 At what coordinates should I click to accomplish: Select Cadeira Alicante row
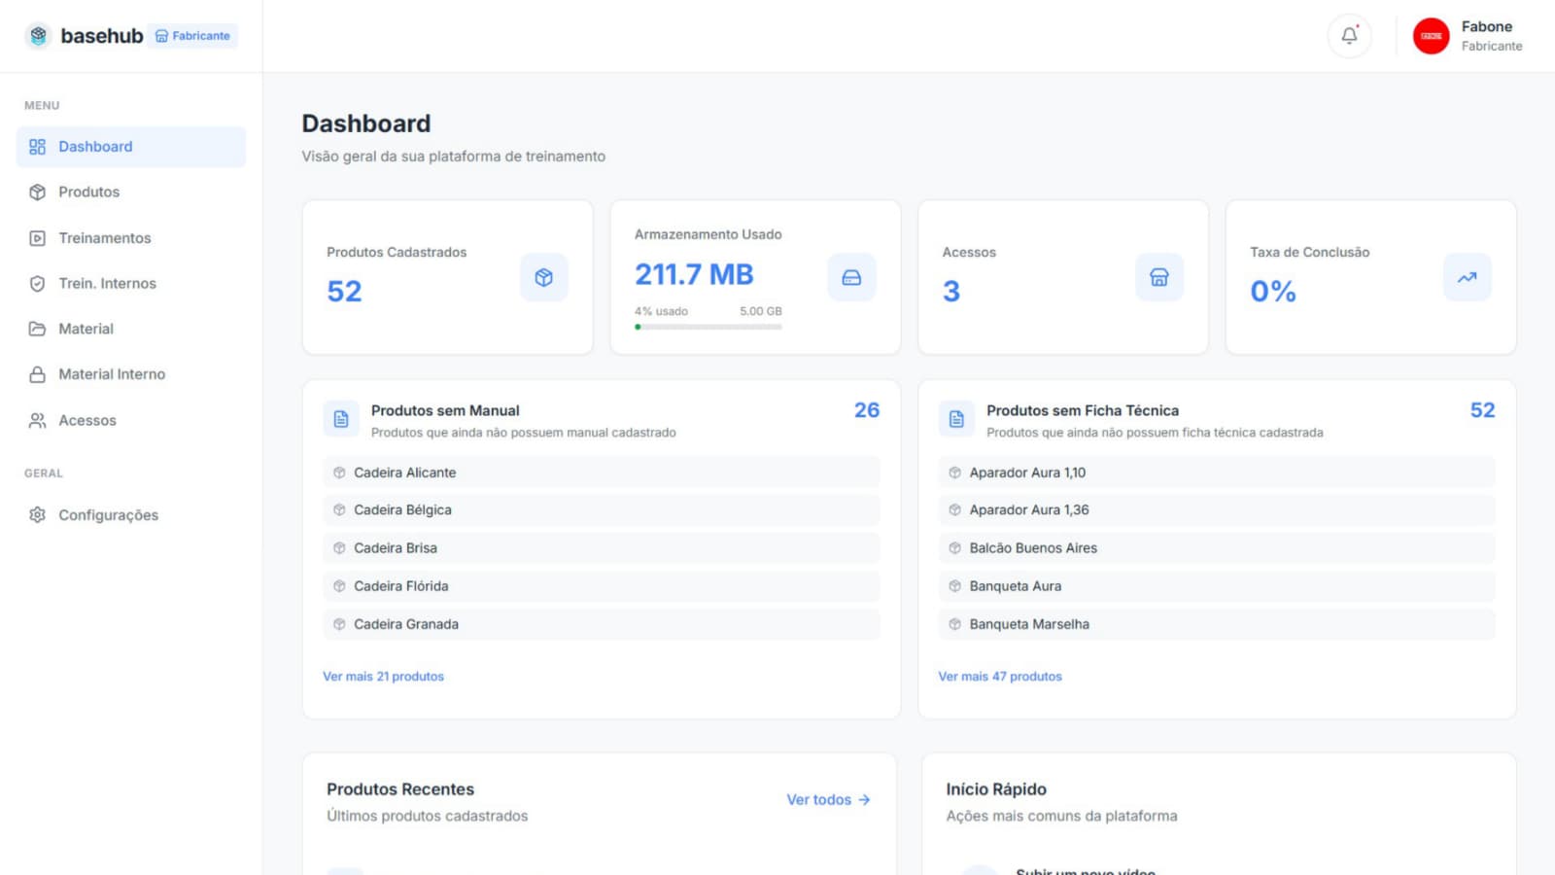click(x=602, y=472)
